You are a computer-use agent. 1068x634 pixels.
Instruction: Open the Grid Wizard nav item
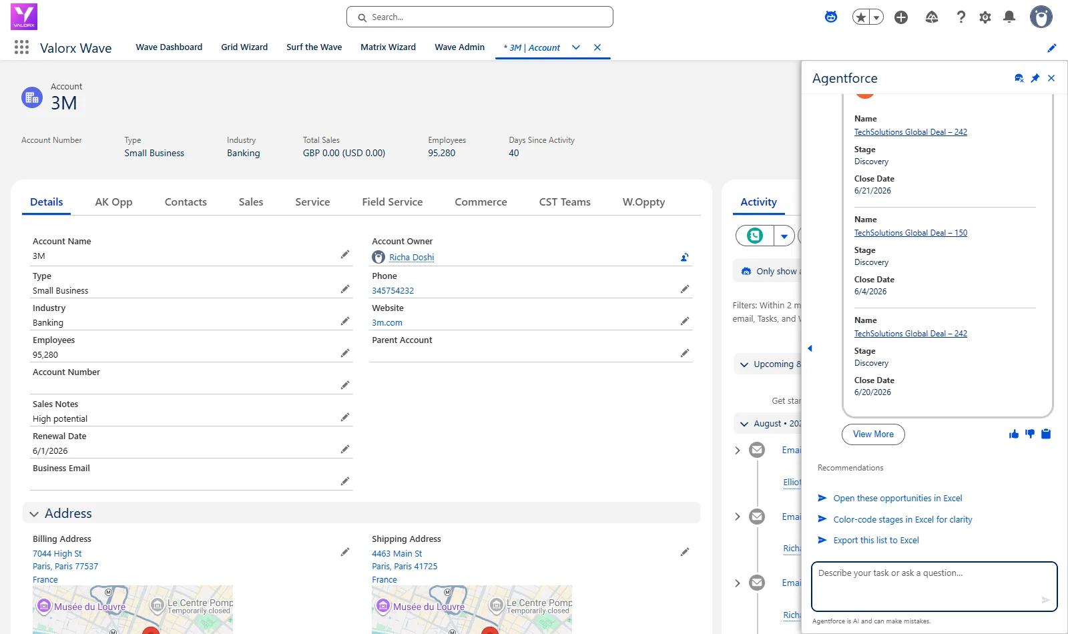pos(244,47)
